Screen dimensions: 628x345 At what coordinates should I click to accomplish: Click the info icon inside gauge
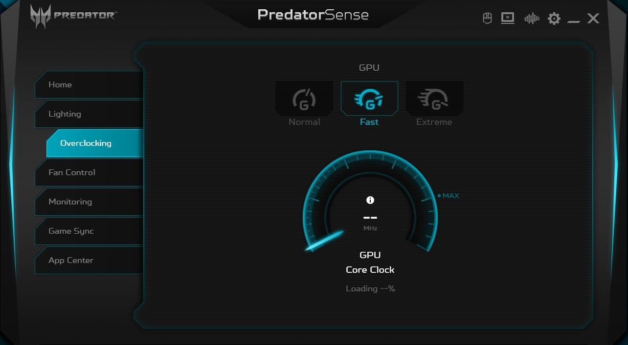370,200
